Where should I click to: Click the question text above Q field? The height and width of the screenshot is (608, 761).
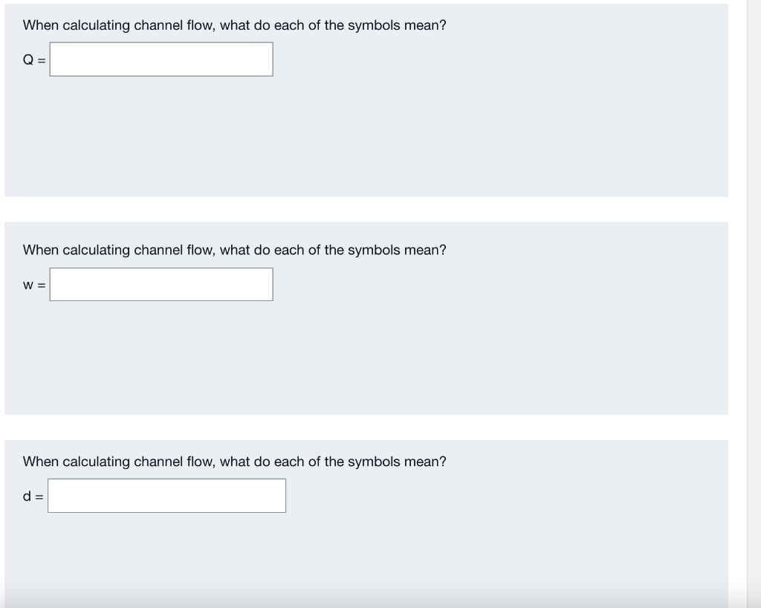coord(234,25)
